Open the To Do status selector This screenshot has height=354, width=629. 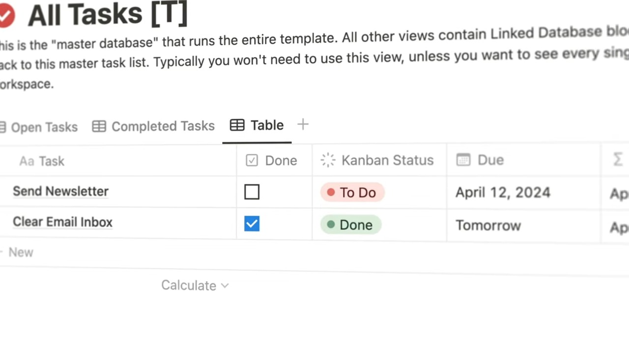click(352, 192)
